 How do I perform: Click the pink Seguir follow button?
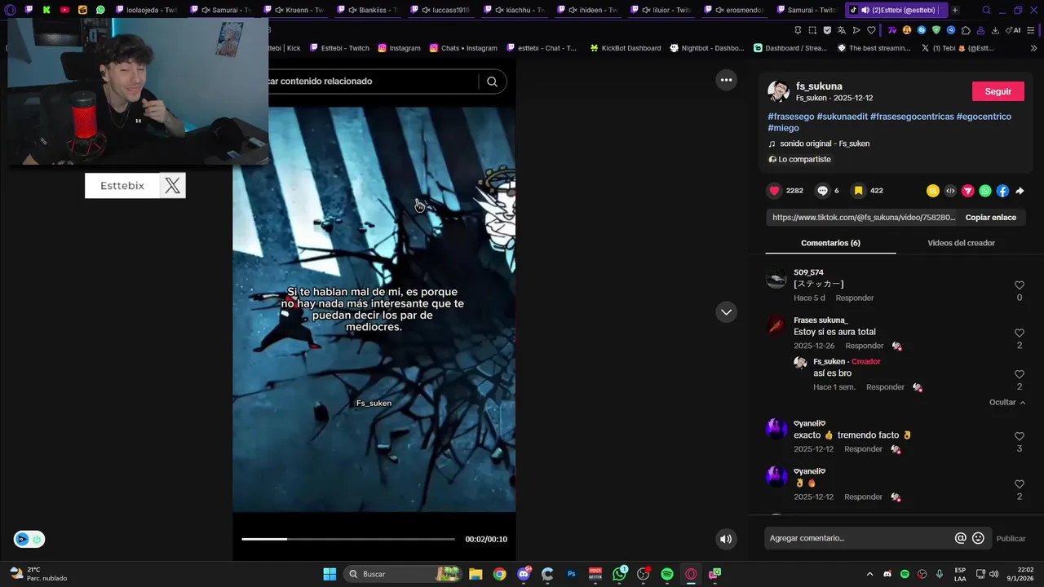click(998, 91)
